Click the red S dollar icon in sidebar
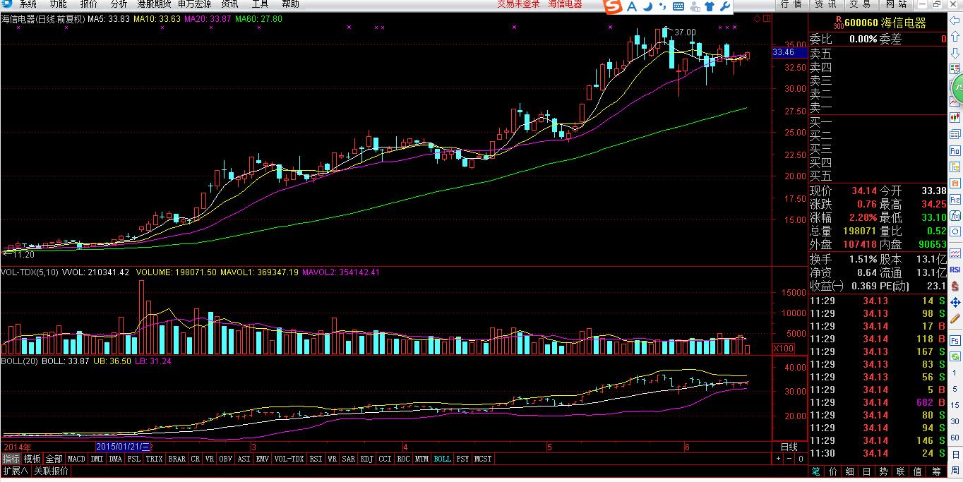 pyautogui.click(x=955, y=286)
